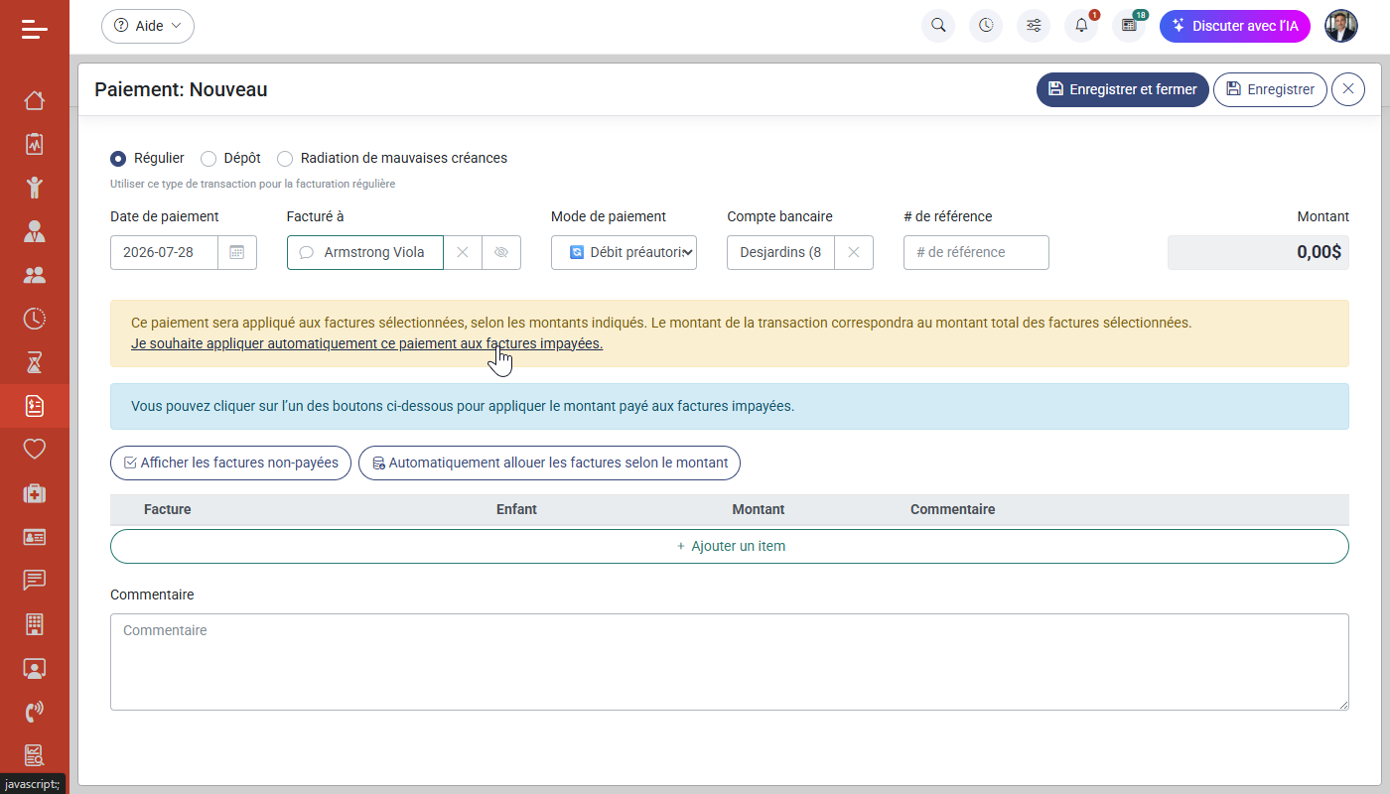
Task: Open the hamburger menu at top left
Action: (x=35, y=30)
